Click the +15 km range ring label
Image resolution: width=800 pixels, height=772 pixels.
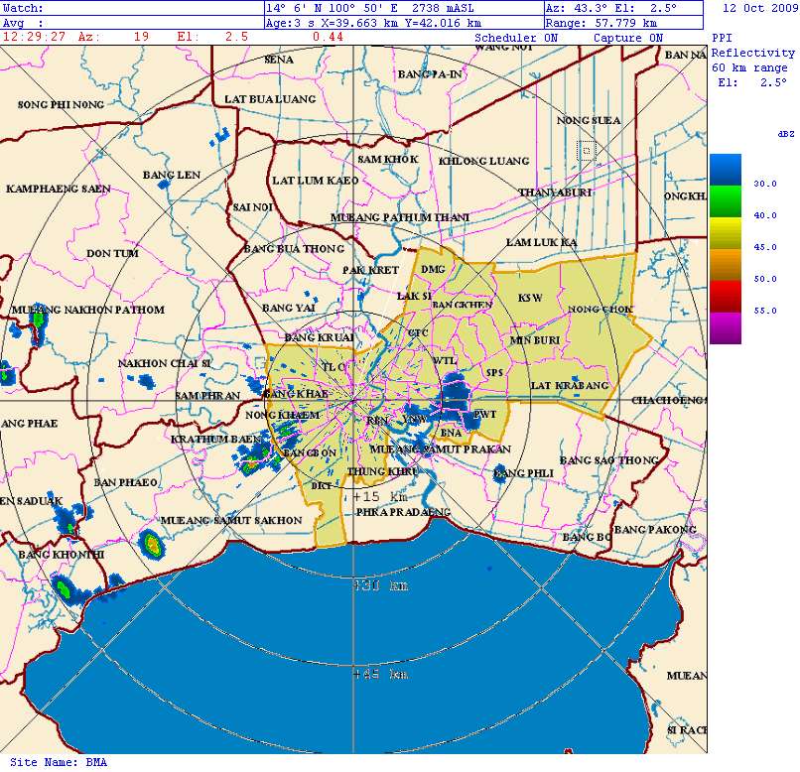[379, 496]
